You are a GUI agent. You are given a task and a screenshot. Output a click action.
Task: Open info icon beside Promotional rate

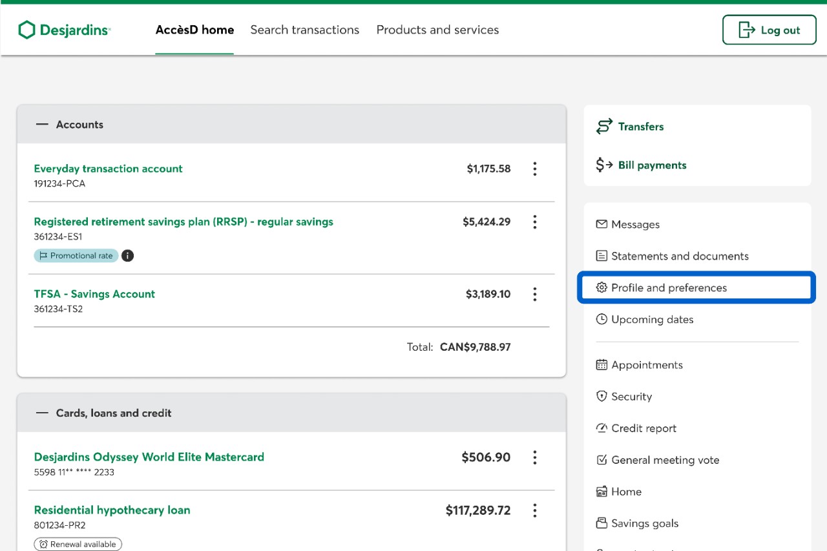pyautogui.click(x=128, y=256)
